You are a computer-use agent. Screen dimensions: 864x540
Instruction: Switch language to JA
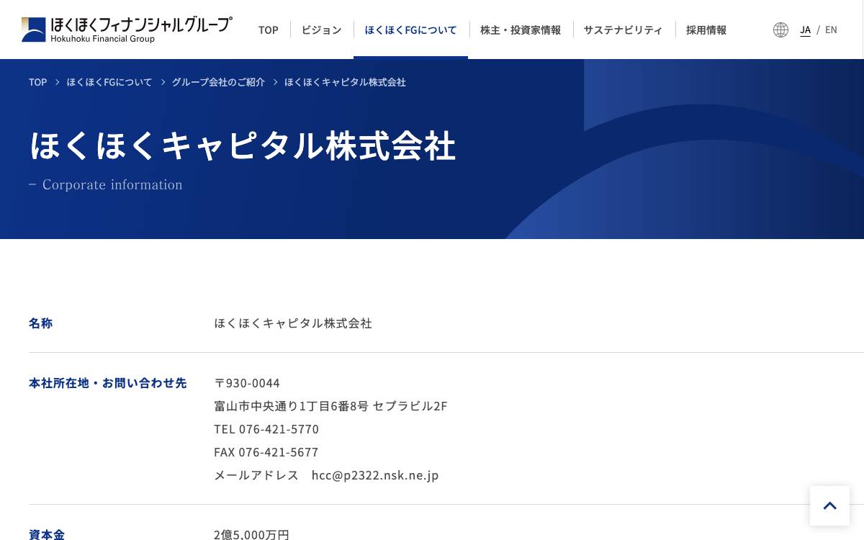click(805, 30)
